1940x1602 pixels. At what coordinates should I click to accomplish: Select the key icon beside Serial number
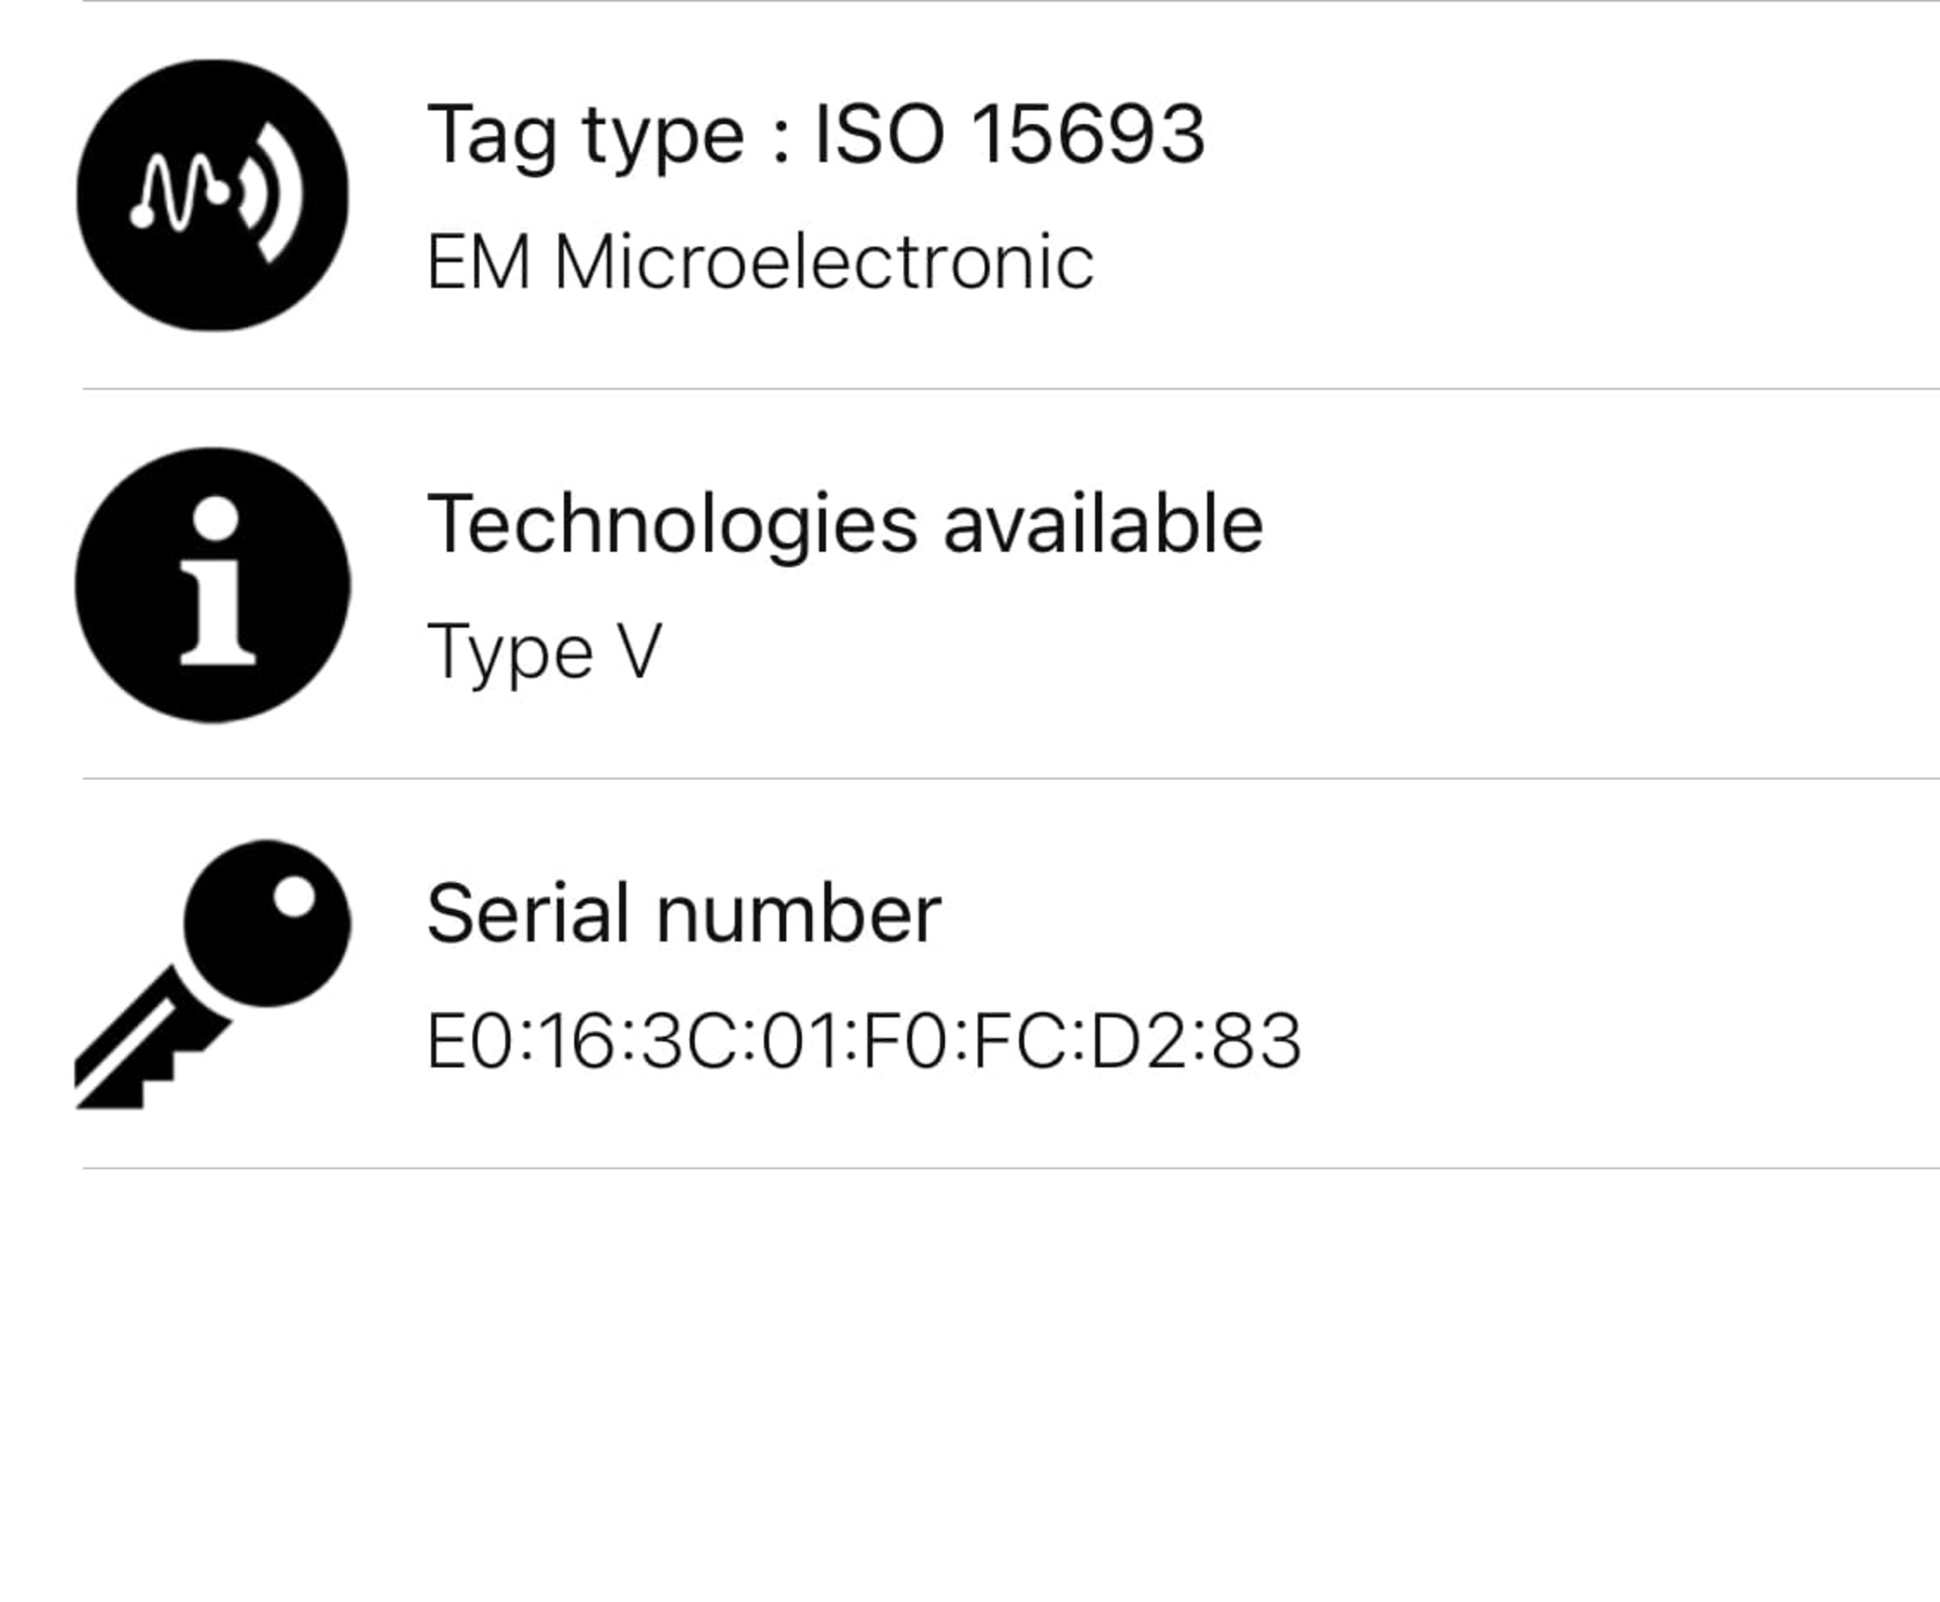pyautogui.click(x=213, y=975)
